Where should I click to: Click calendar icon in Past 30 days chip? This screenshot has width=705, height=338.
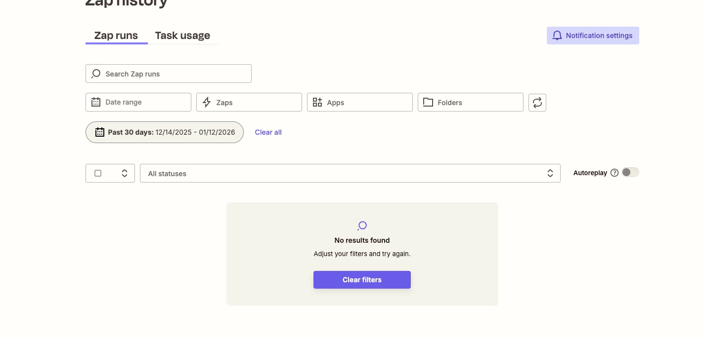point(100,132)
